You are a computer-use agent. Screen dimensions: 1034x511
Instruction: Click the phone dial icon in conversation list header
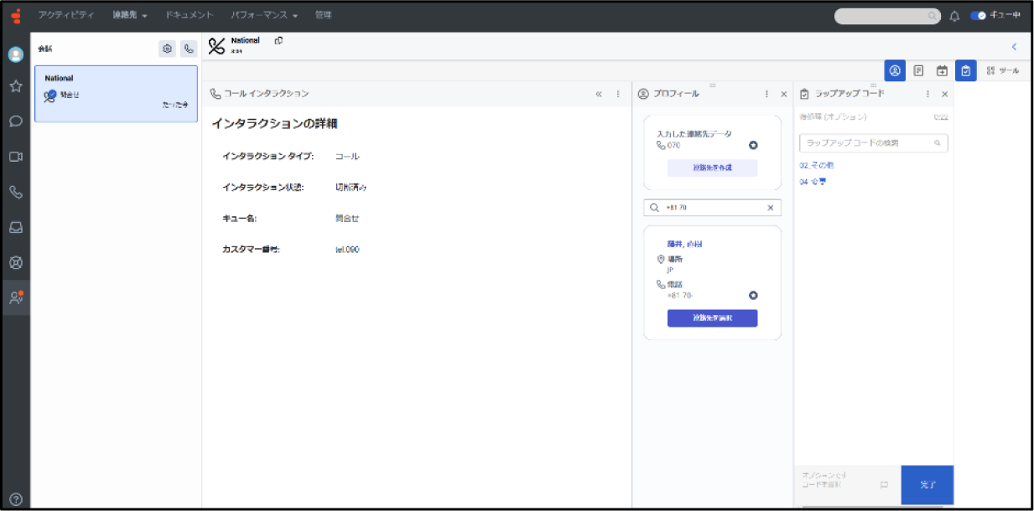coord(188,49)
